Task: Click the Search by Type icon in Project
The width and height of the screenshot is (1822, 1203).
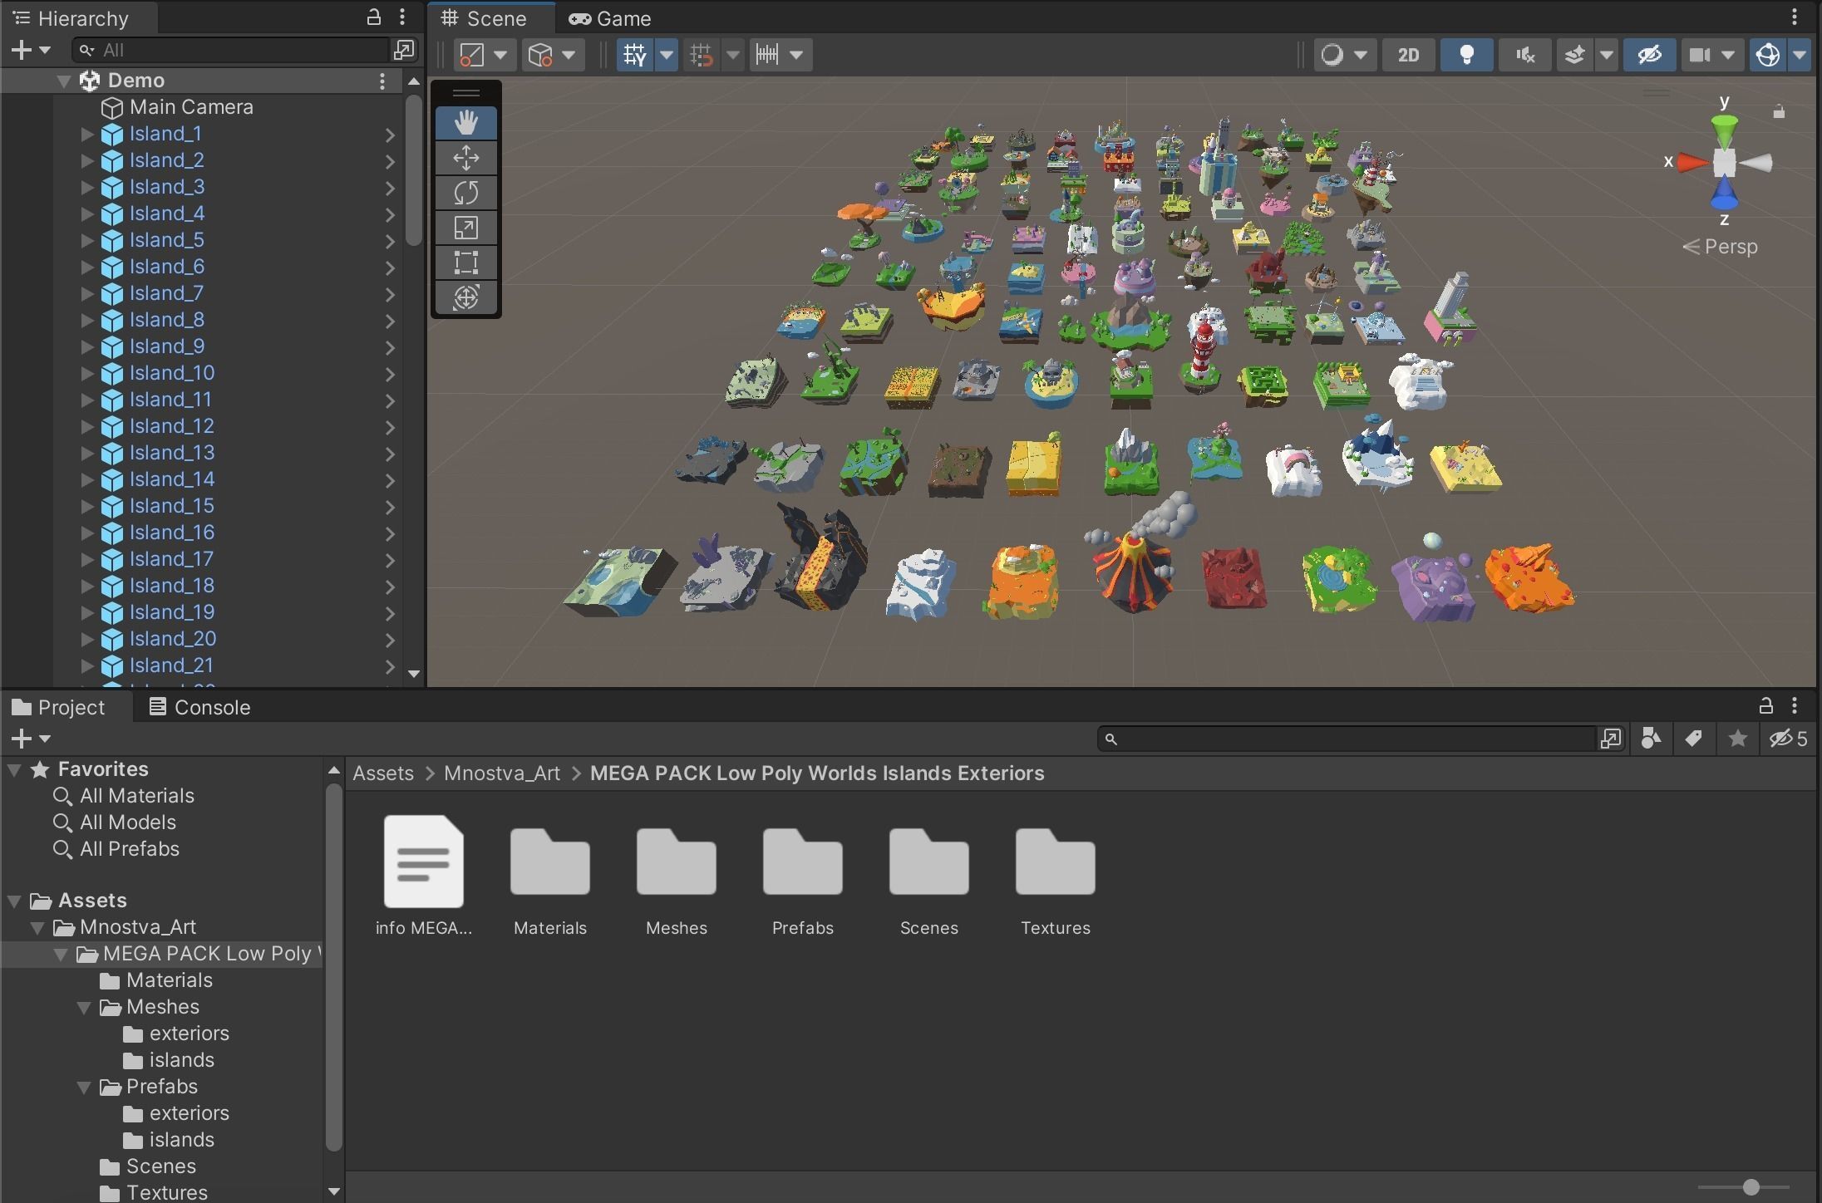Action: click(x=1651, y=739)
